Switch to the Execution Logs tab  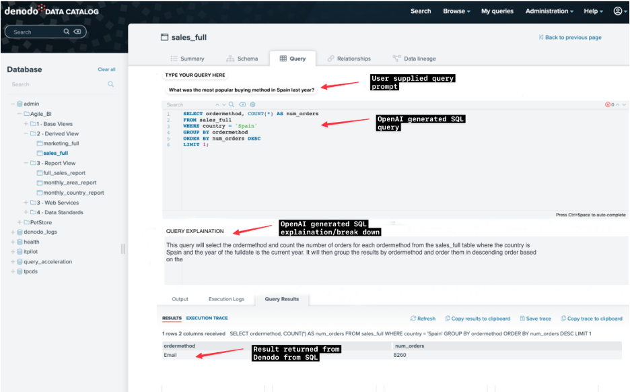pyautogui.click(x=226, y=299)
